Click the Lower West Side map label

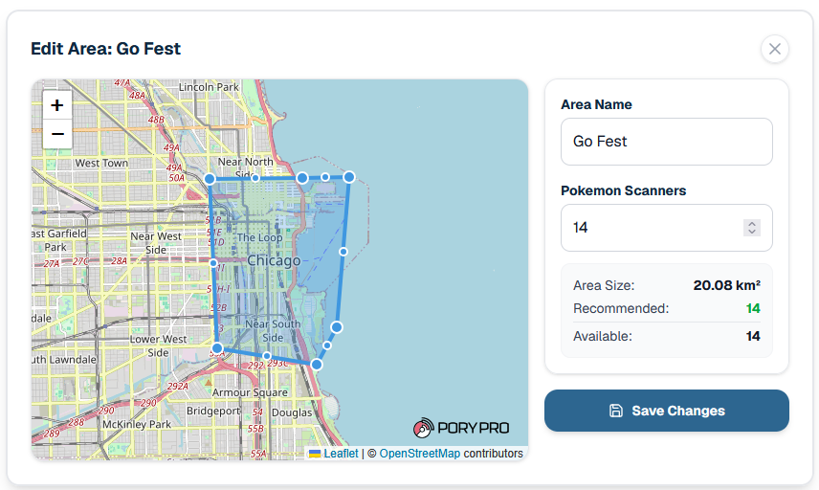coord(158,345)
